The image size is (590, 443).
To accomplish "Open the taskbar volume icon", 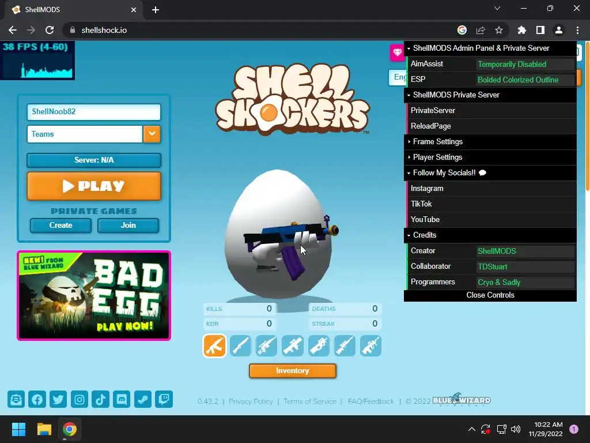I will point(516,429).
